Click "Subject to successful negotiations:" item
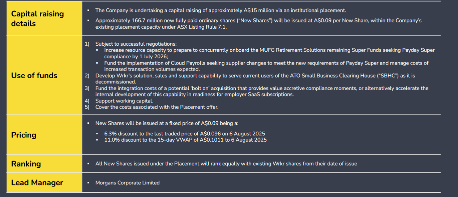 pyautogui.click(x=136, y=44)
